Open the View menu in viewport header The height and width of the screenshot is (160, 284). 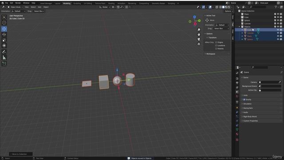point(27,7)
